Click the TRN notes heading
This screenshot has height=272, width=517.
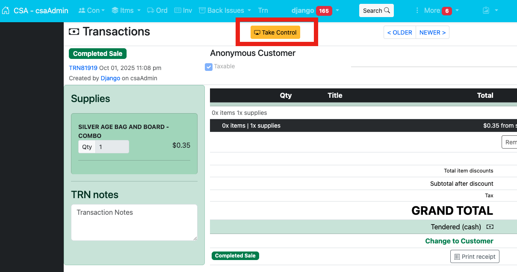(x=95, y=195)
